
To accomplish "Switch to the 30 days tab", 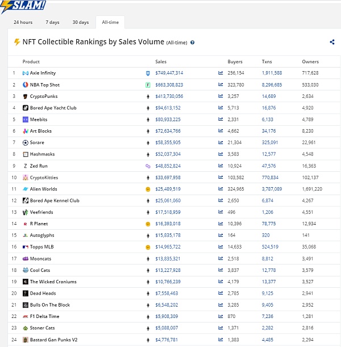I will (x=81, y=22).
